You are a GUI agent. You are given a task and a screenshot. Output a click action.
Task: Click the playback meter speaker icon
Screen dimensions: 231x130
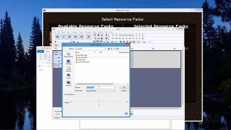click(106, 39)
